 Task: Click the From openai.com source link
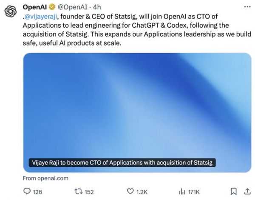(x=45, y=178)
